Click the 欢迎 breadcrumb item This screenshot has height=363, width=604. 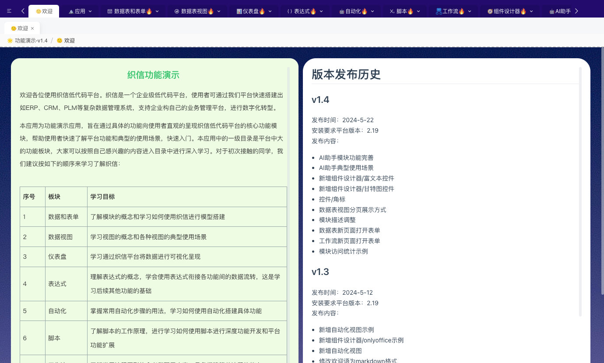click(x=69, y=41)
